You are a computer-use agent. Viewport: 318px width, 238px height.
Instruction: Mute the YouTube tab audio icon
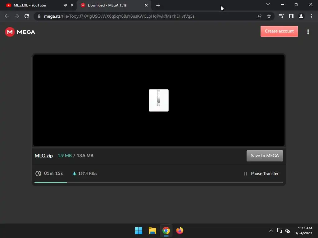coord(65,5)
